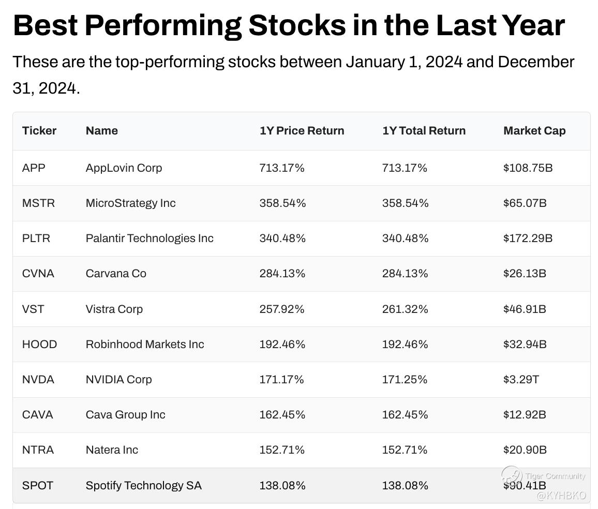Click the 1Y Total Return column header

pyautogui.click(x=424, y=131)
